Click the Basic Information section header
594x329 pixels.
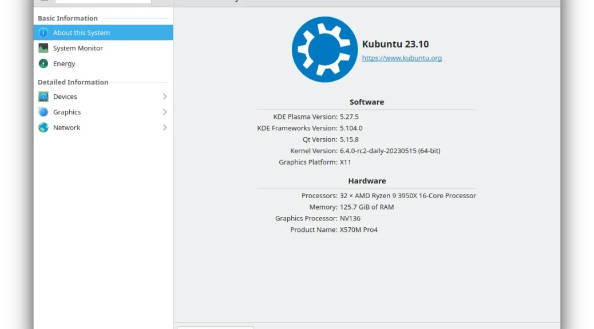(68, 18)
